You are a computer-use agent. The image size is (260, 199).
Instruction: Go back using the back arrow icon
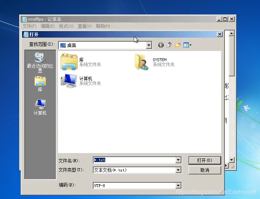click(x=161, y=45)
